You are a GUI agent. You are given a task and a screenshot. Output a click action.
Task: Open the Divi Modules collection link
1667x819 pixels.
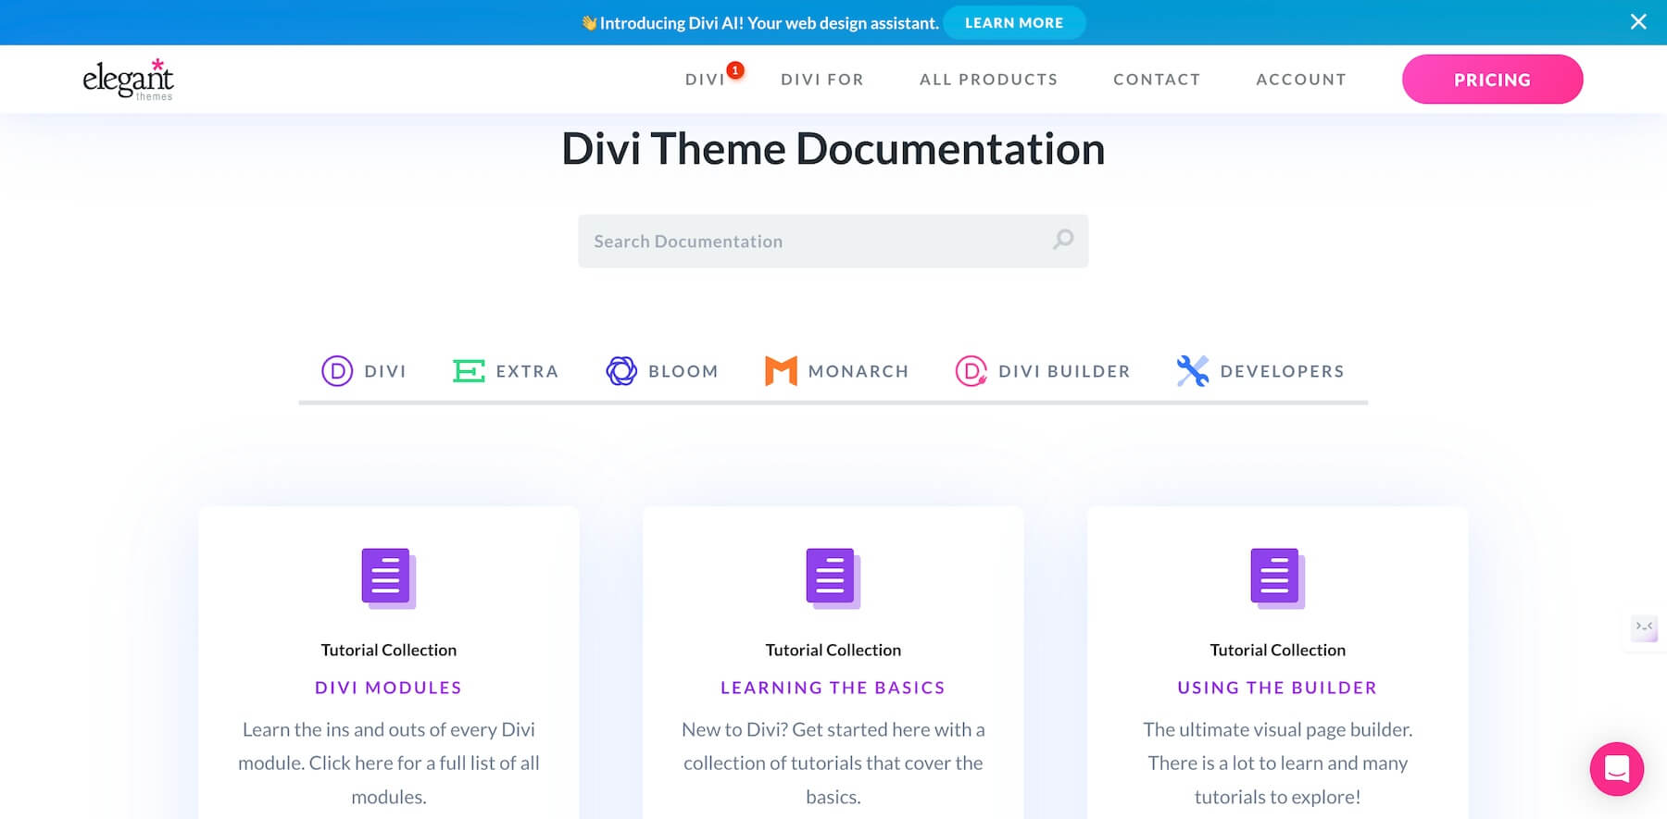click(x=389, y=688)
